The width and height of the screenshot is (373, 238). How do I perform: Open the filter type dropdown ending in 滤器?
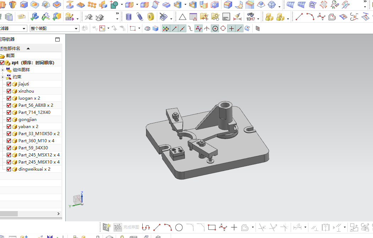click(13, 28)
